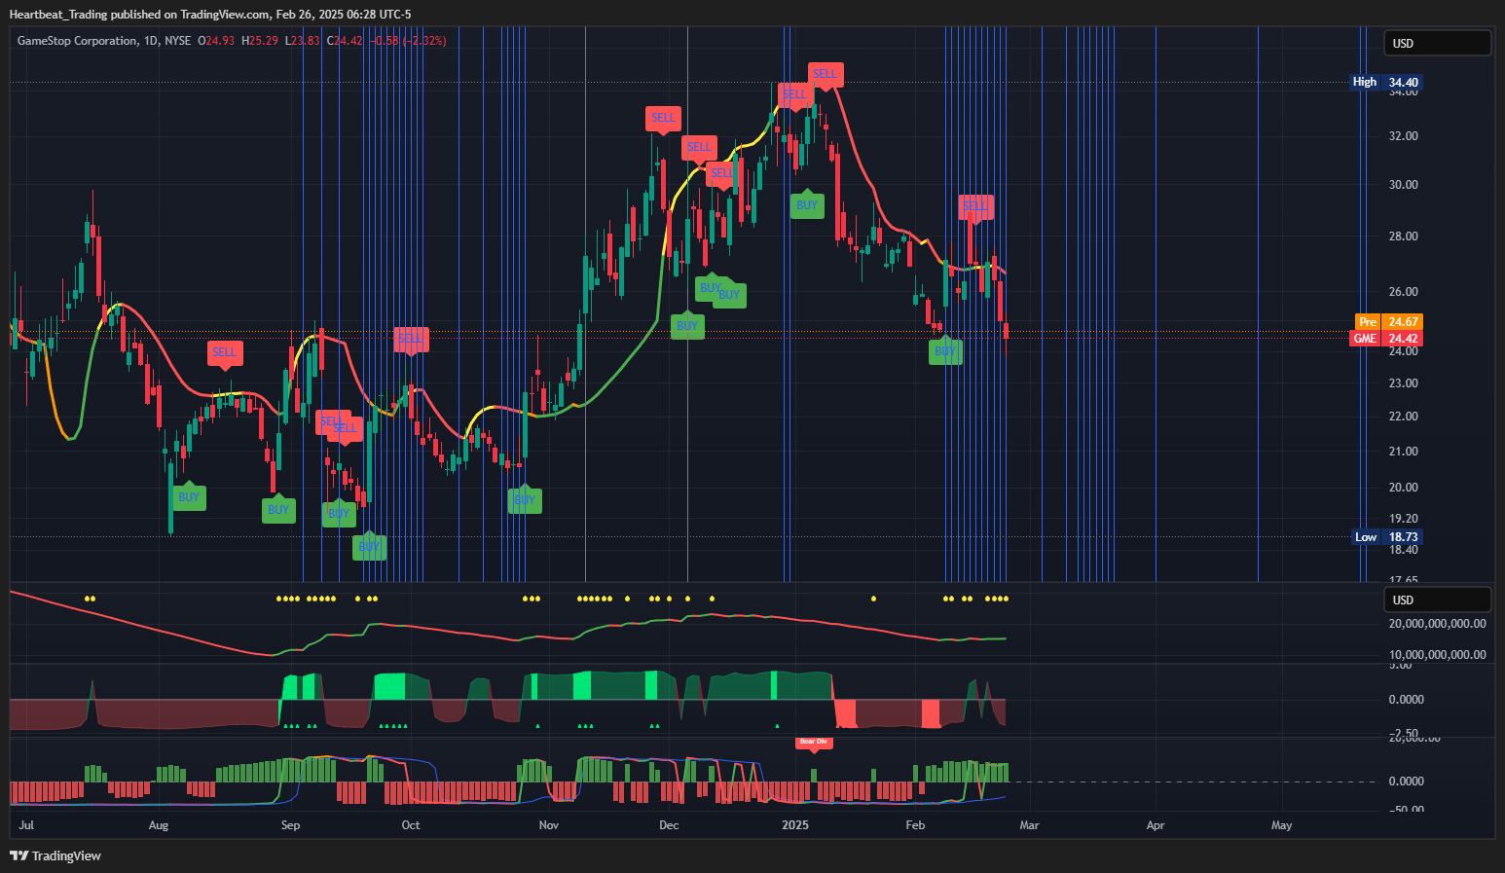Click the 10,000,000,000.00 indicator scale value
1505x873 pixels.
[x=1438, y=655]
